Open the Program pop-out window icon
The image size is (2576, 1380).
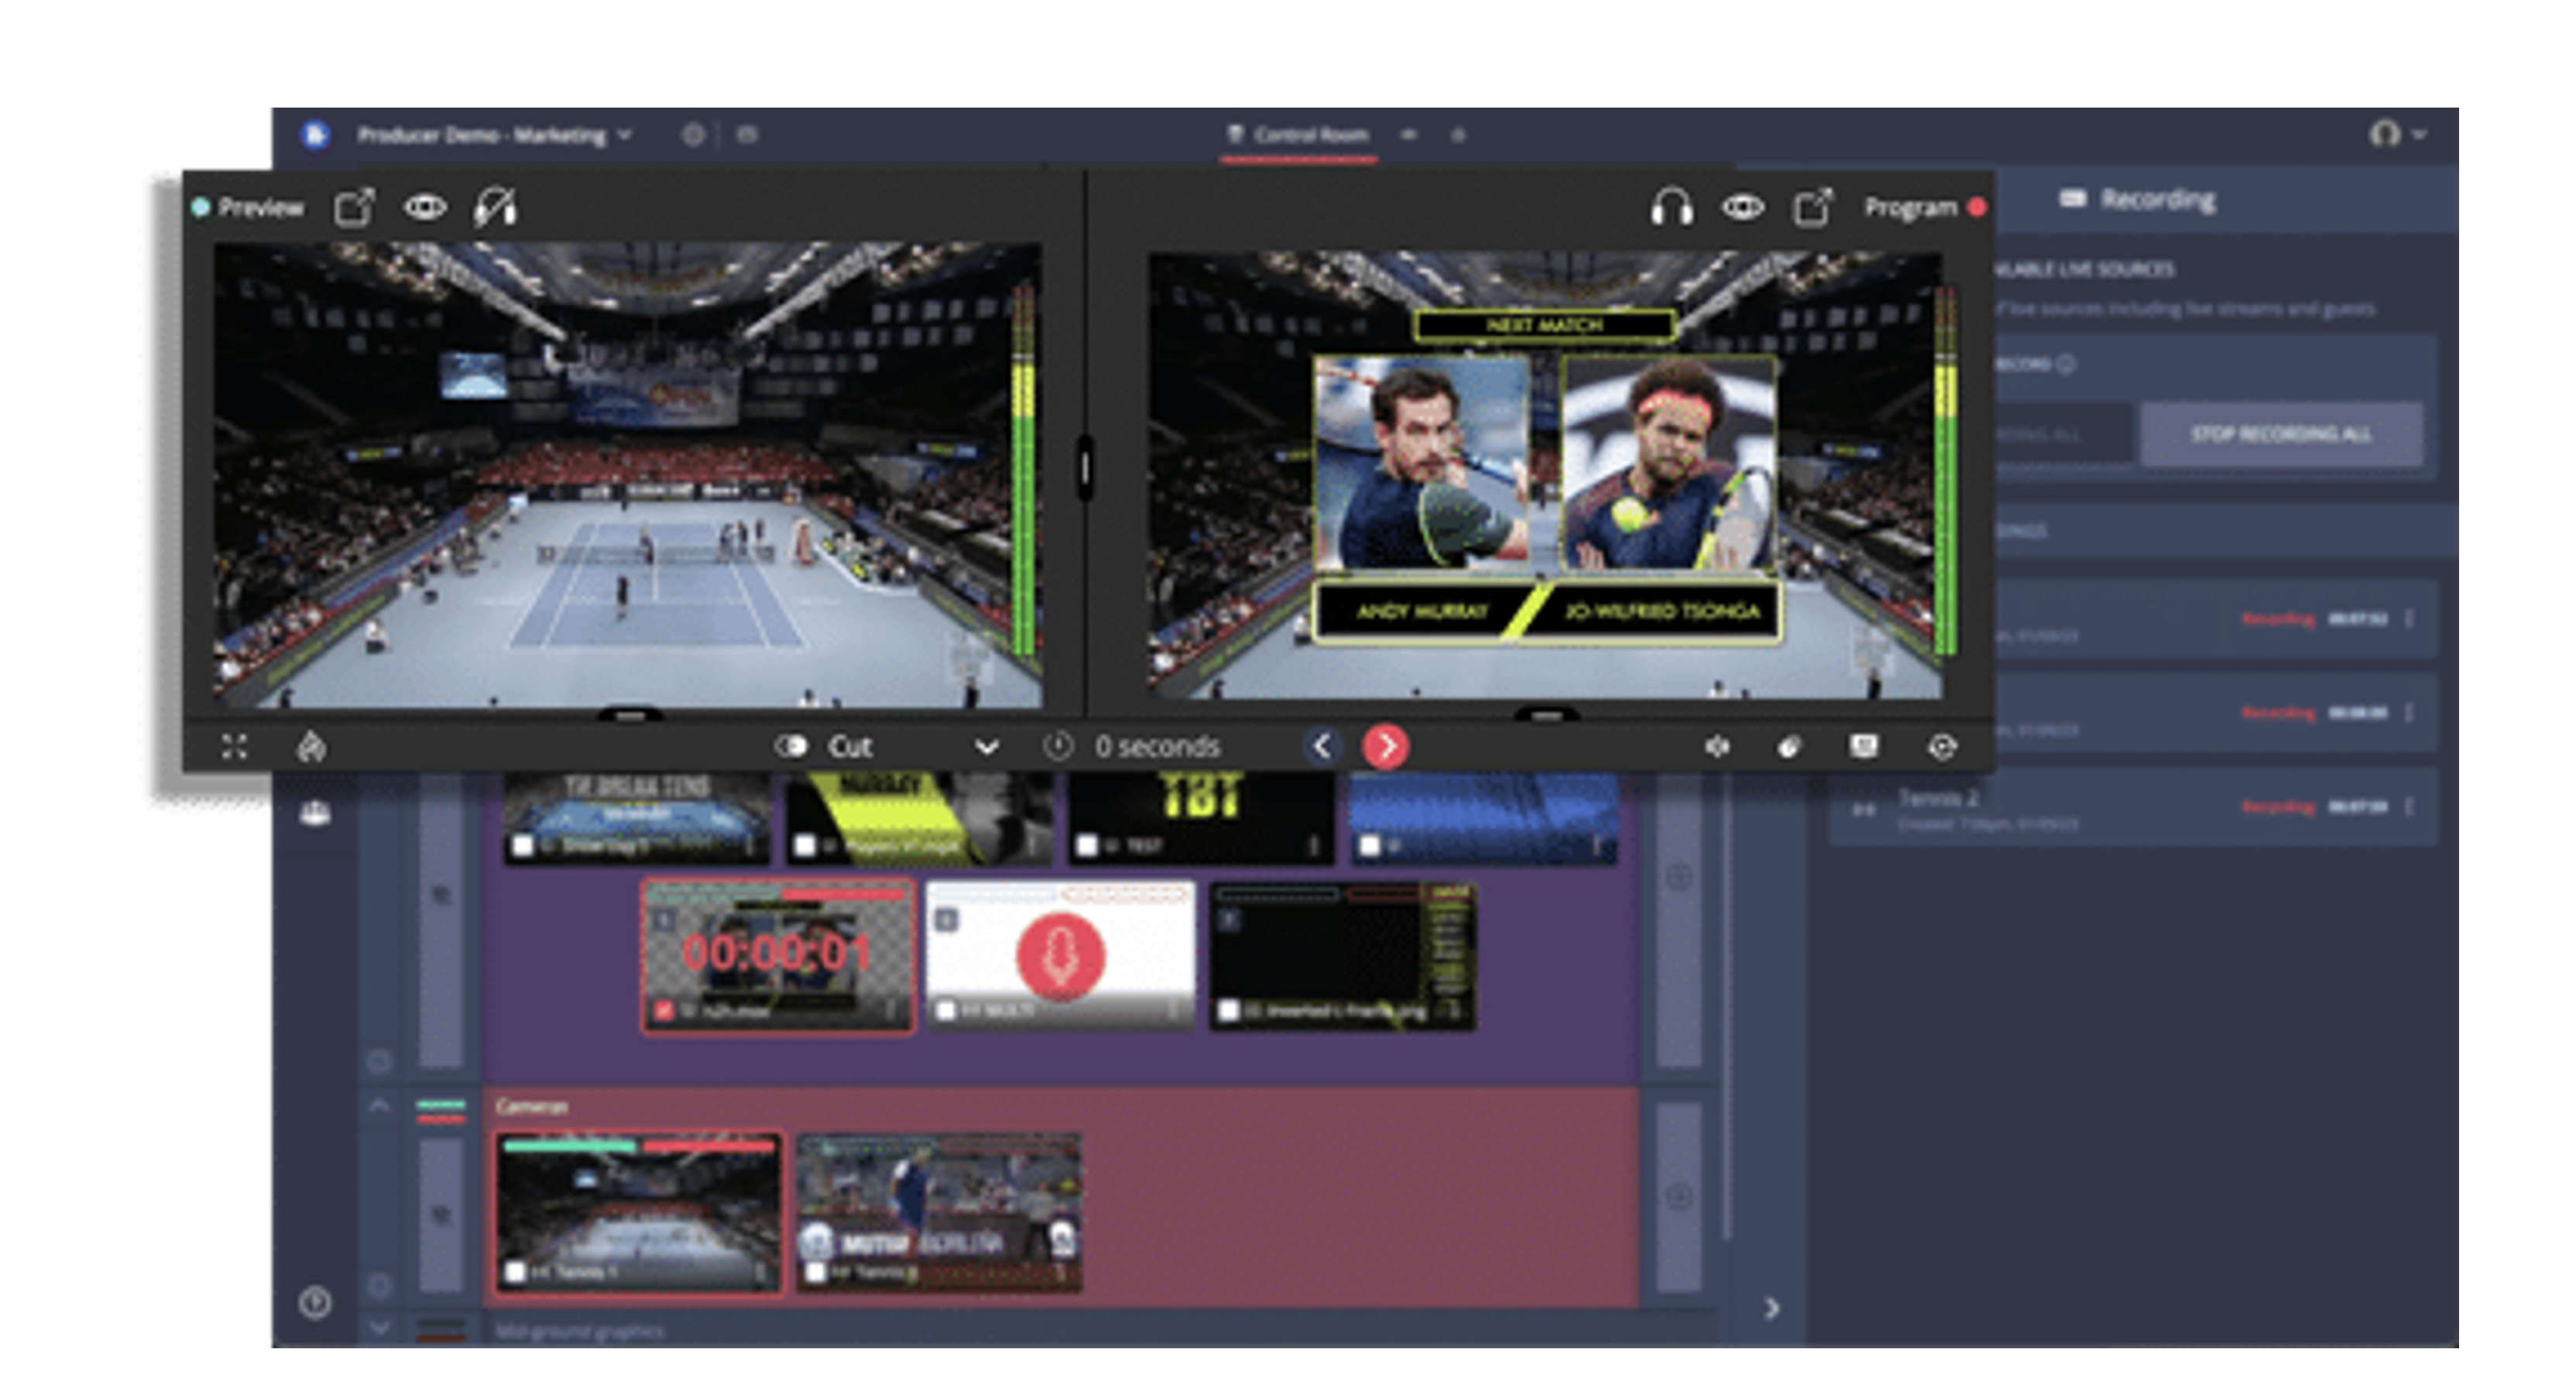coord(1812,207)
